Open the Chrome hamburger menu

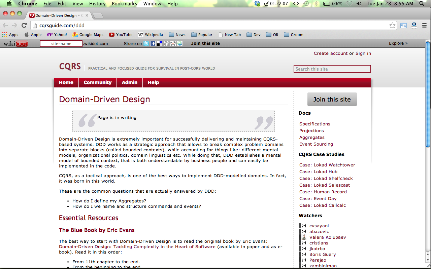point(425,25)
